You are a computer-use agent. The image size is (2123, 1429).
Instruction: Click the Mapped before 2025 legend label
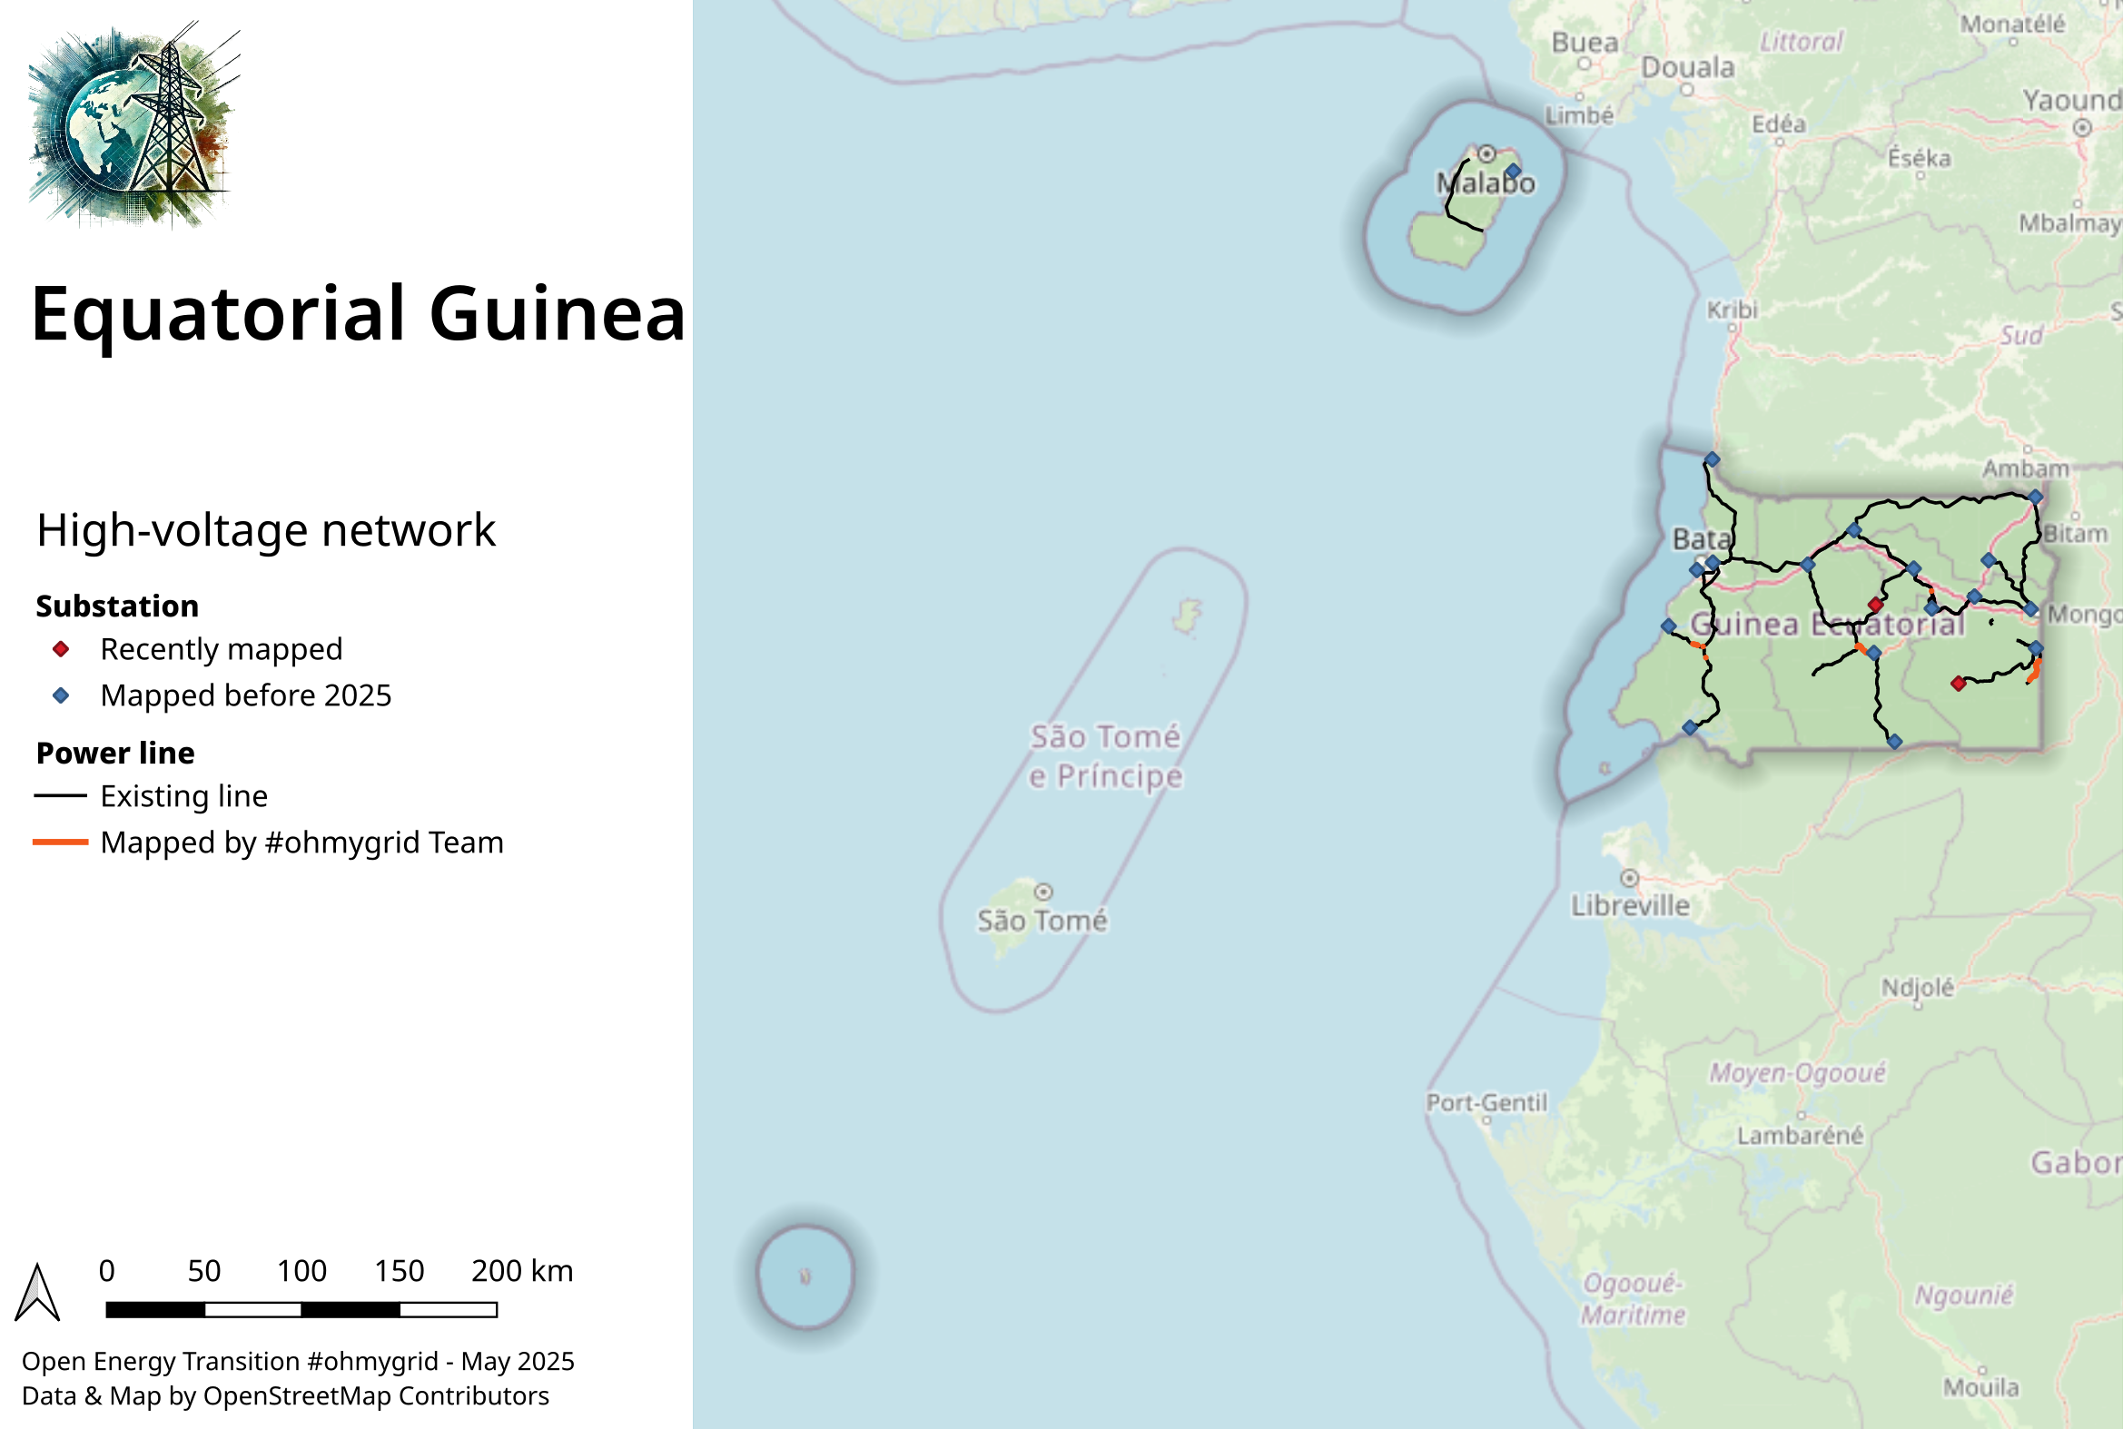coord(246,695)
